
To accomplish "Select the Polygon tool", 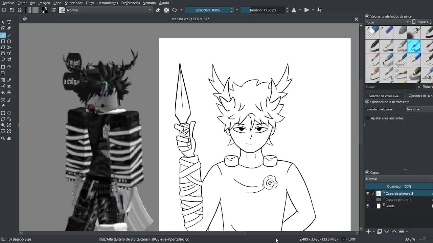I will 3,48.
